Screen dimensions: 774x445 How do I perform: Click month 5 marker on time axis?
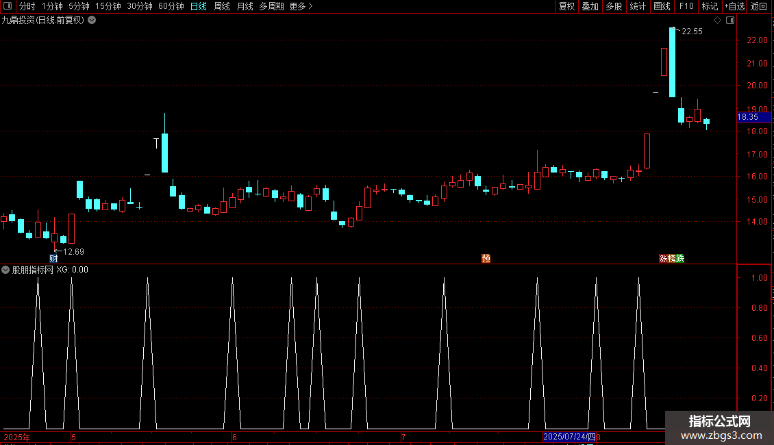pyautogui.click(x=73, y=437)
